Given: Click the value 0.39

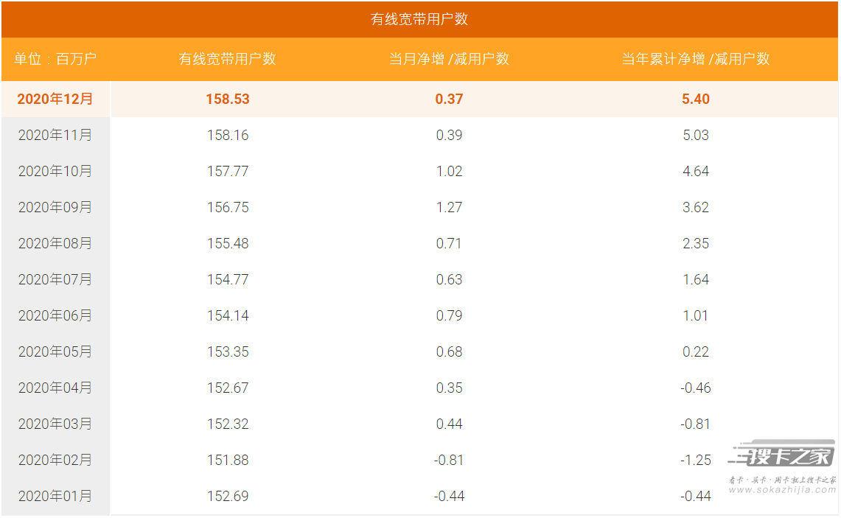Looking at the screenshot, I should [449, 135].
